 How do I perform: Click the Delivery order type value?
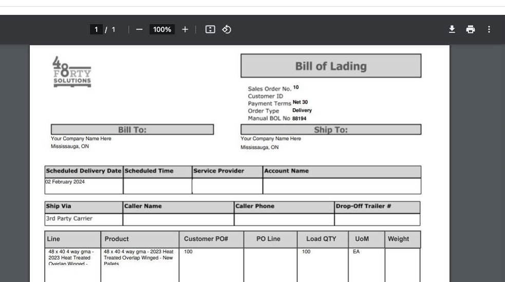tap(302, 110)
